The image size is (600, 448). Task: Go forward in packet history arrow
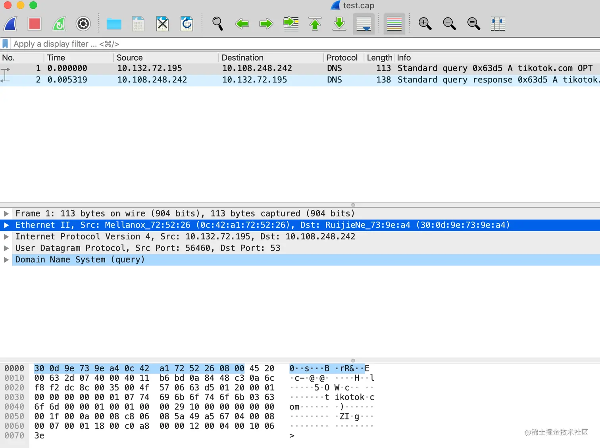(x=266, y=24)
